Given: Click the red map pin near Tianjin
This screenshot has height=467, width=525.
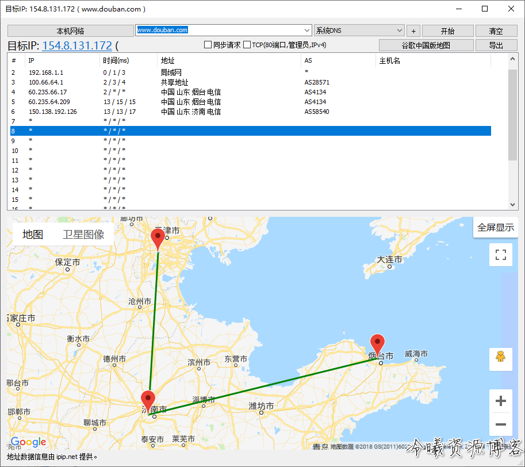Looking at the screenshot, I should pos(158,239).
